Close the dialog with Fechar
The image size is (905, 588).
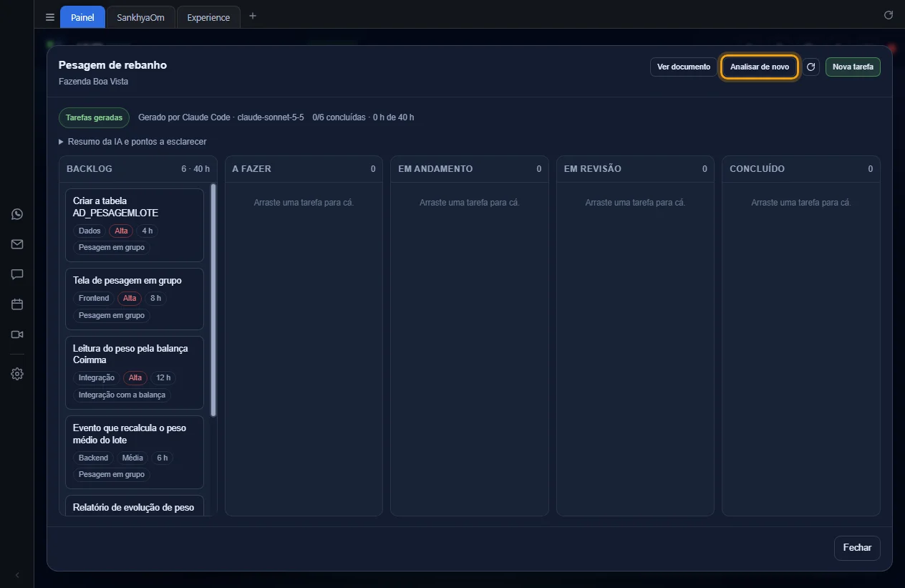(x=857, y=548)
